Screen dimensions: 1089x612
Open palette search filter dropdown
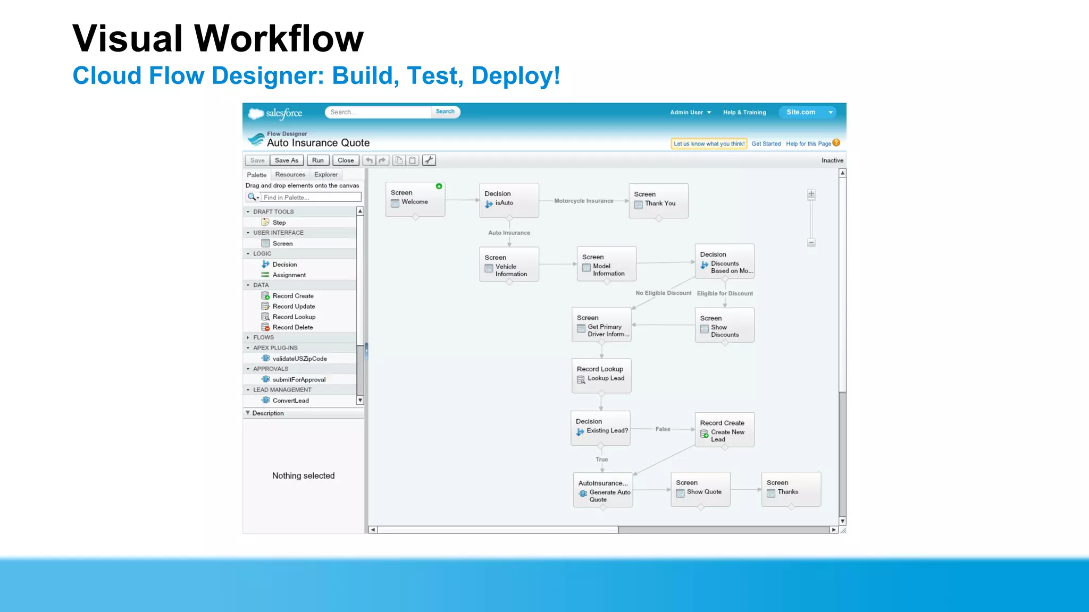254,197
